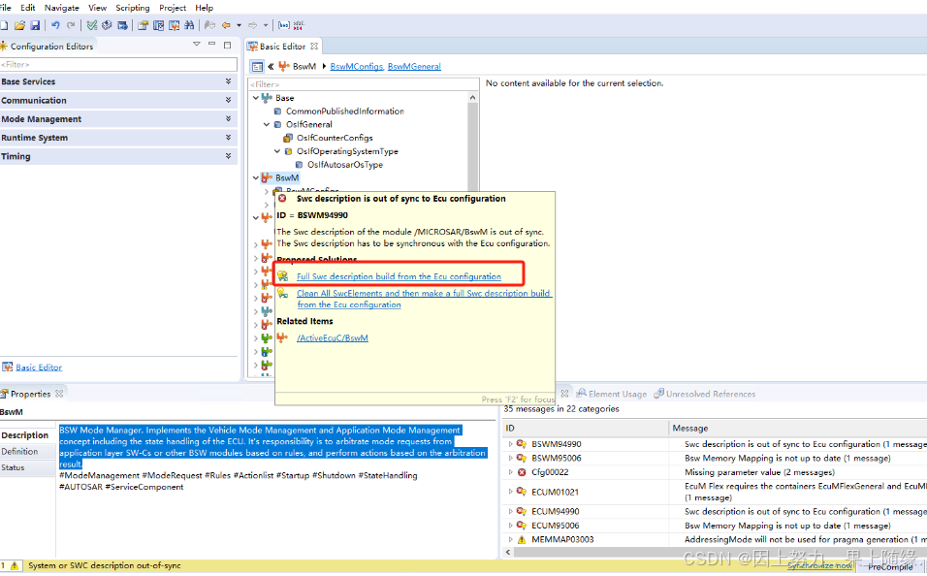
Task: Click the New file toolbar icon
Action: pyautogui.click(x=4, y=25)
